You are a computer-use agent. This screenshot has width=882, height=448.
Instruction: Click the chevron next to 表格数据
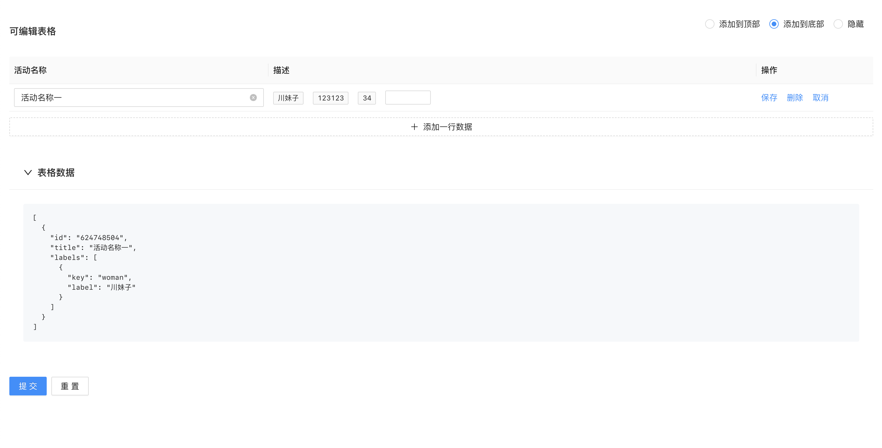pos(28,173)
